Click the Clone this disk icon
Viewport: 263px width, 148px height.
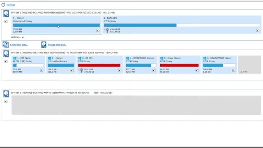point(5,45)
